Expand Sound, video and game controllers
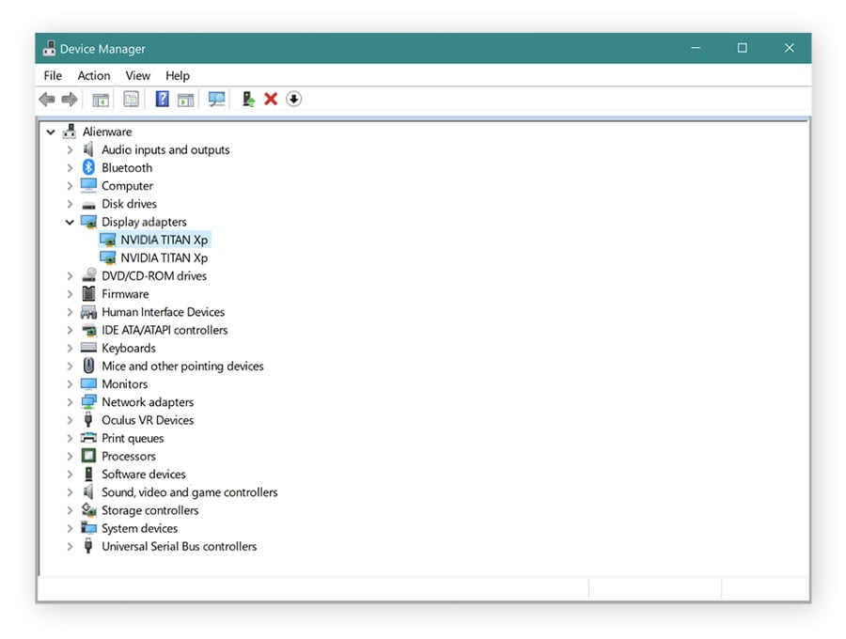The width and height of the screenshot is (846, 639). pyautogui.click(x=70, y=492)
